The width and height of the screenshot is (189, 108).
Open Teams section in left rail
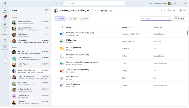[5, 25]
